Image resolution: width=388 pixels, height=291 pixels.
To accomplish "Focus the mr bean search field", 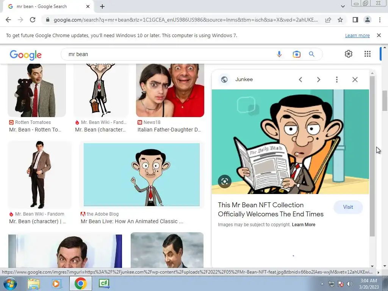I will click(168, 54).
